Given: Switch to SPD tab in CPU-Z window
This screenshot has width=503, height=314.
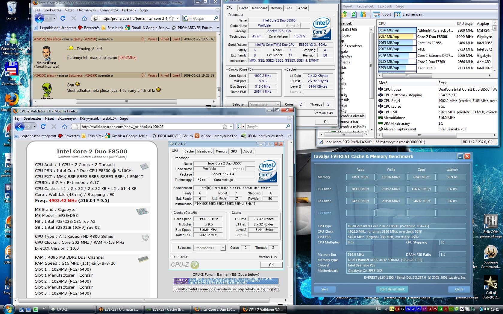Looking at the screenshot, I should (289, 8).
